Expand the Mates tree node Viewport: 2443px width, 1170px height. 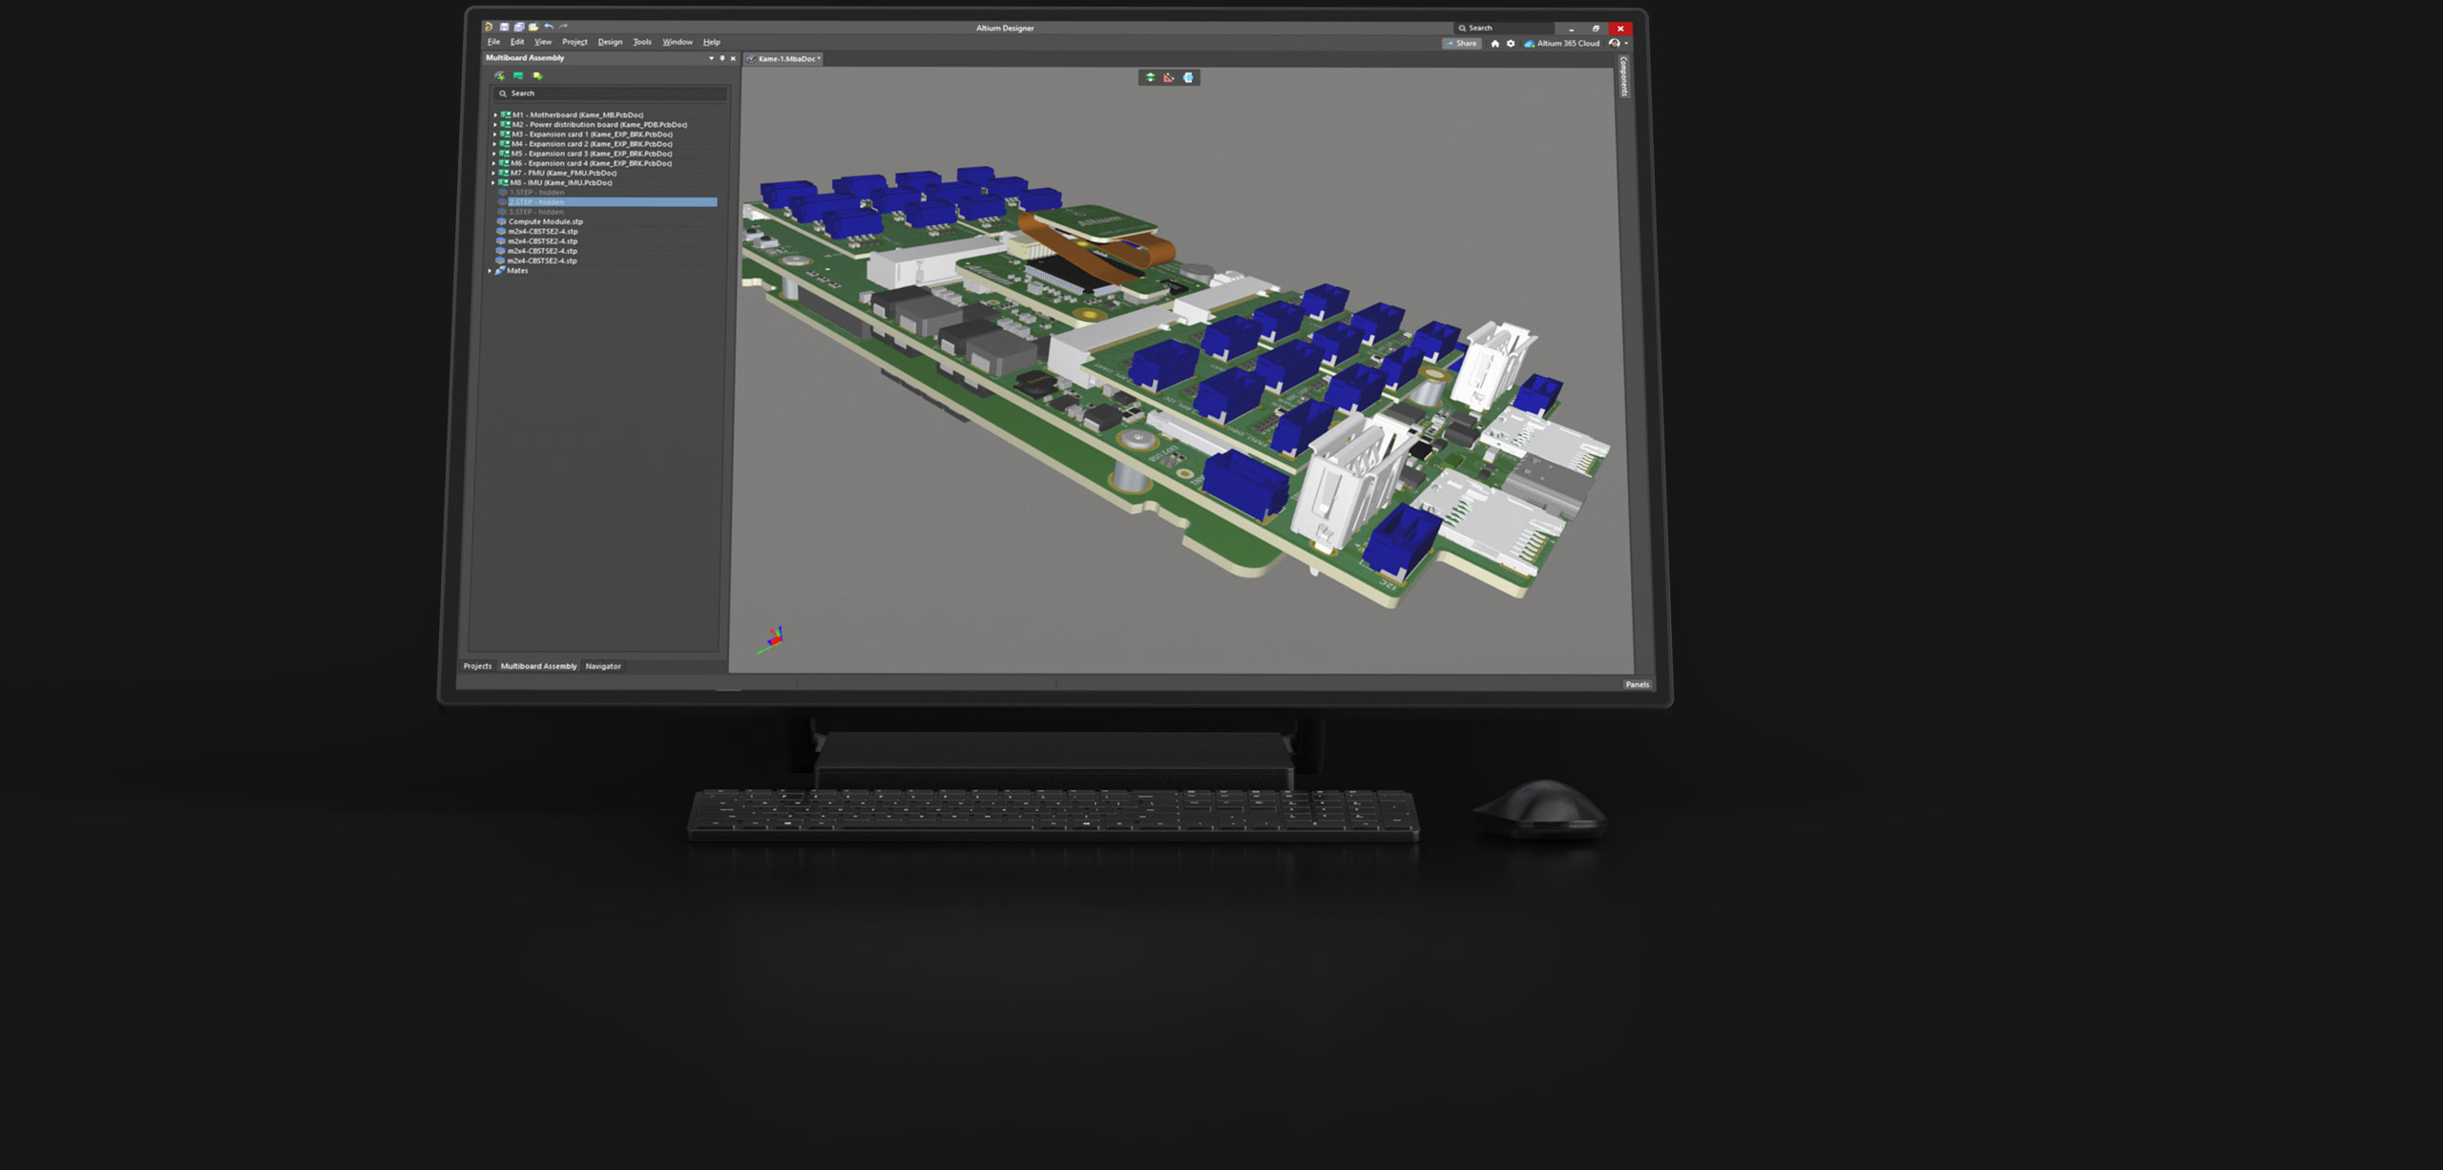click(x=490, y=271)
